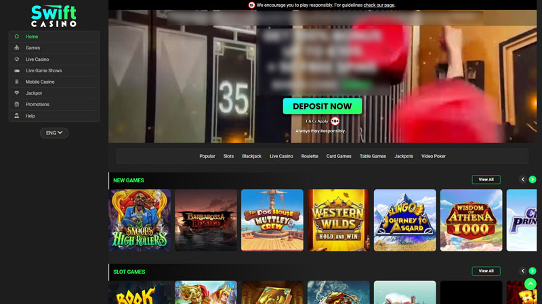The height and width of the screenshot is (304, 542).
Task: Open Wisdom of Athena 1000 thumbnail
Action: tap(471, 220)
